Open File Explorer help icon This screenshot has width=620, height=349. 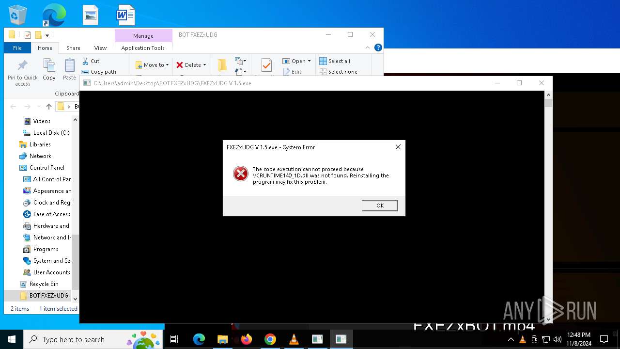tap(378, 48)
